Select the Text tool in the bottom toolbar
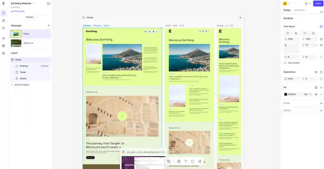The height and width of the screenshot is (169, 324). point(186,161)
